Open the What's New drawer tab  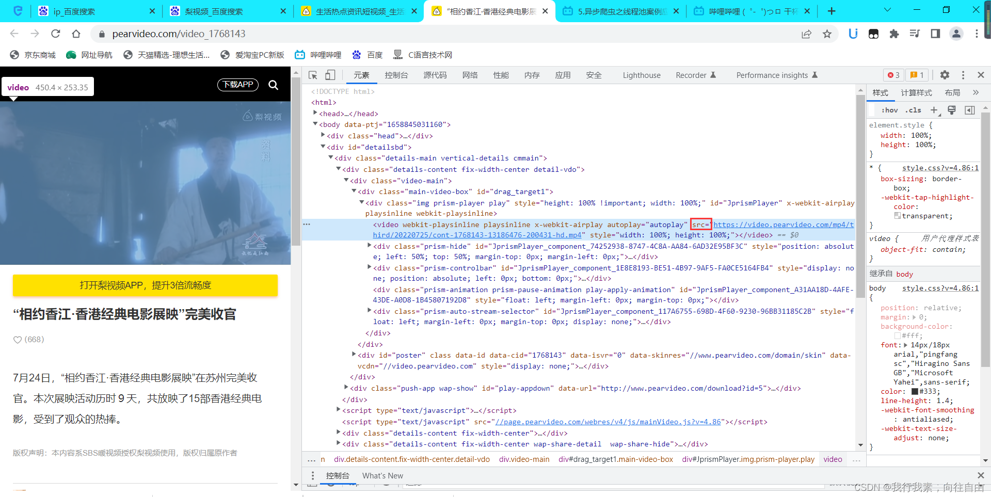pos(382,476)
